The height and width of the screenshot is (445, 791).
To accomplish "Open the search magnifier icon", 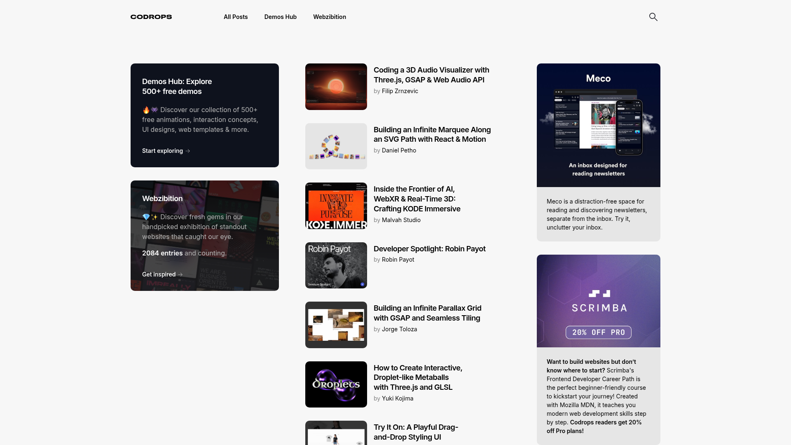I will coord(653,17).
